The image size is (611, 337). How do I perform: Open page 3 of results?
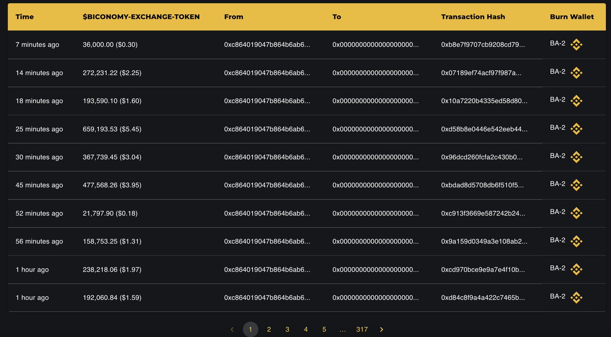coord(287,329)
